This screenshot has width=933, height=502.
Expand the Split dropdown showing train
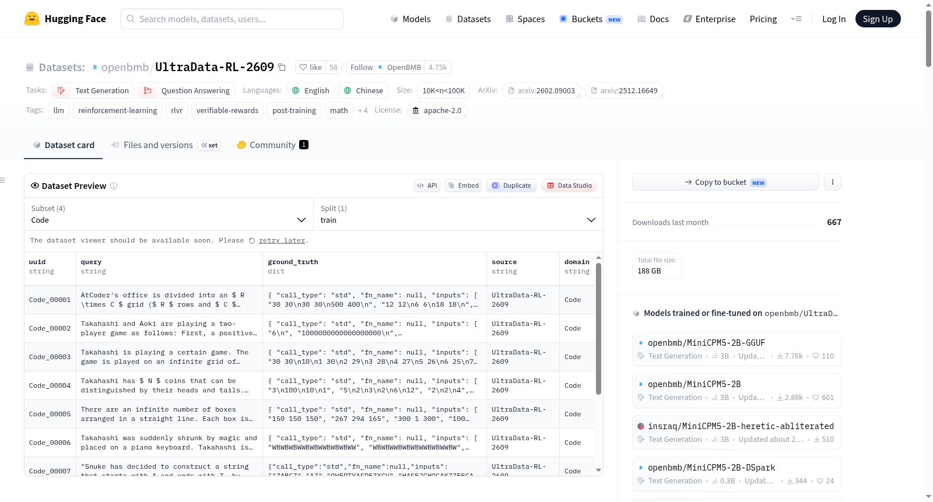point(458,214)
